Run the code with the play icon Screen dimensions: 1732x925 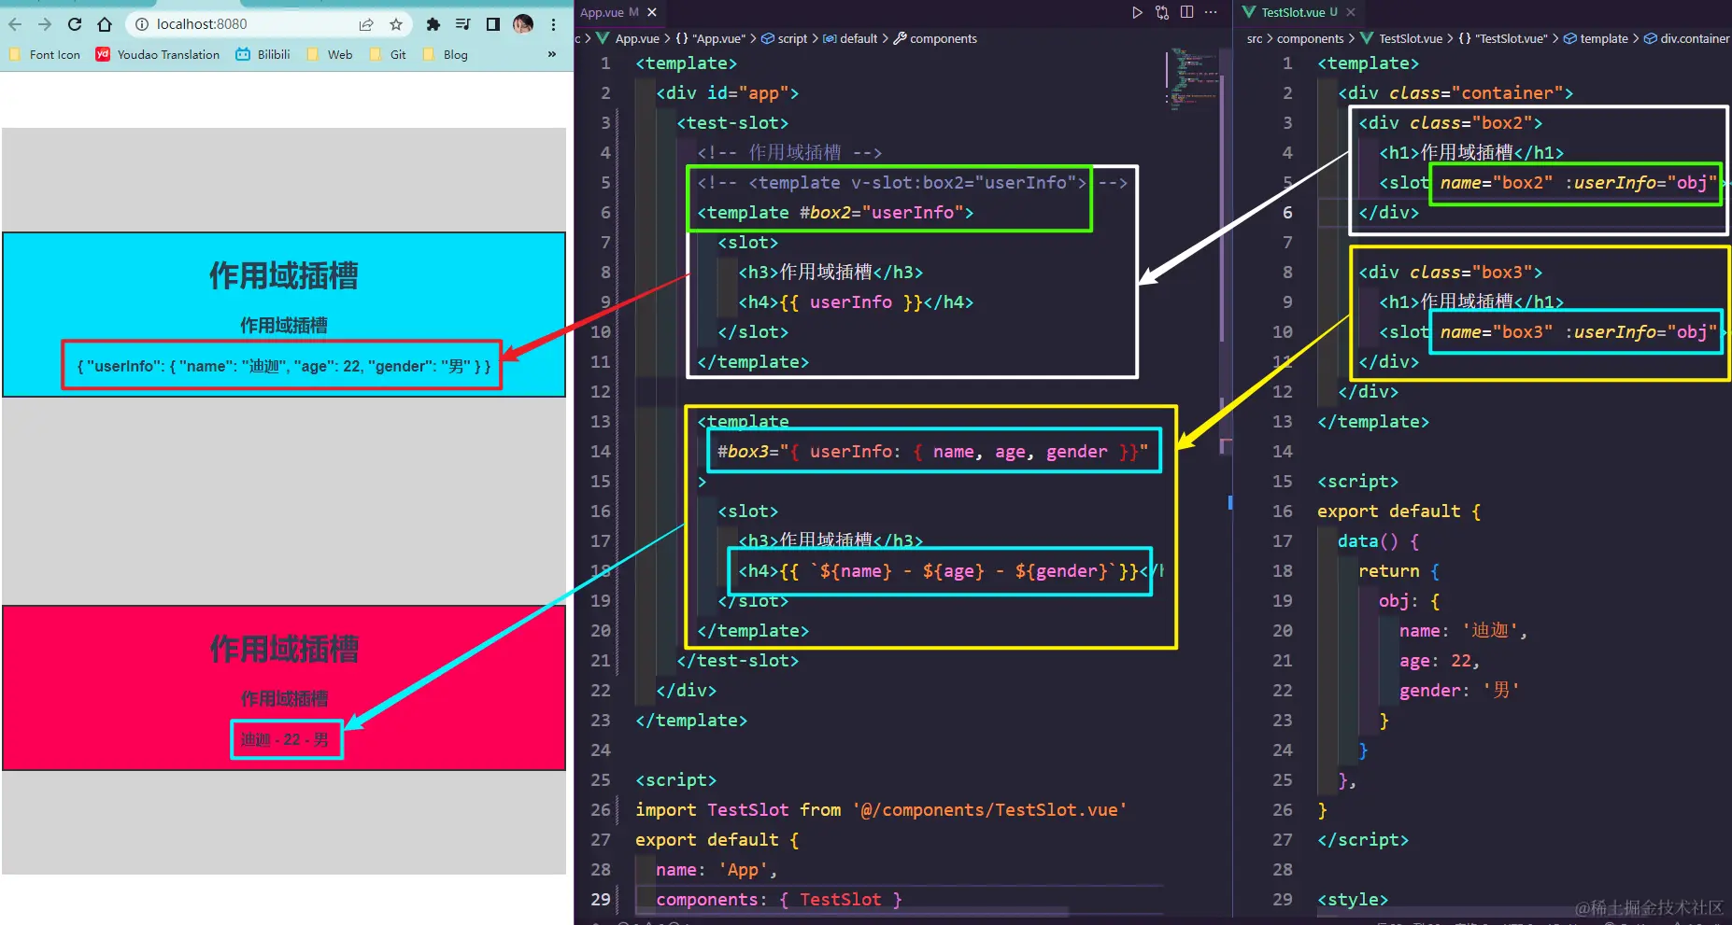coord(1137,12)
